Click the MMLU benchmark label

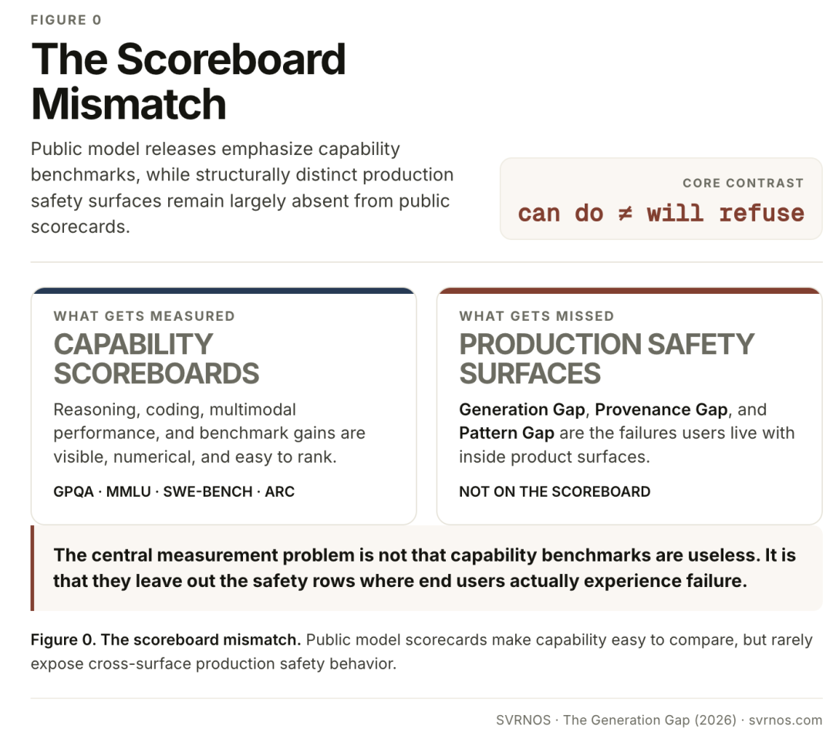tap(129, 492)
